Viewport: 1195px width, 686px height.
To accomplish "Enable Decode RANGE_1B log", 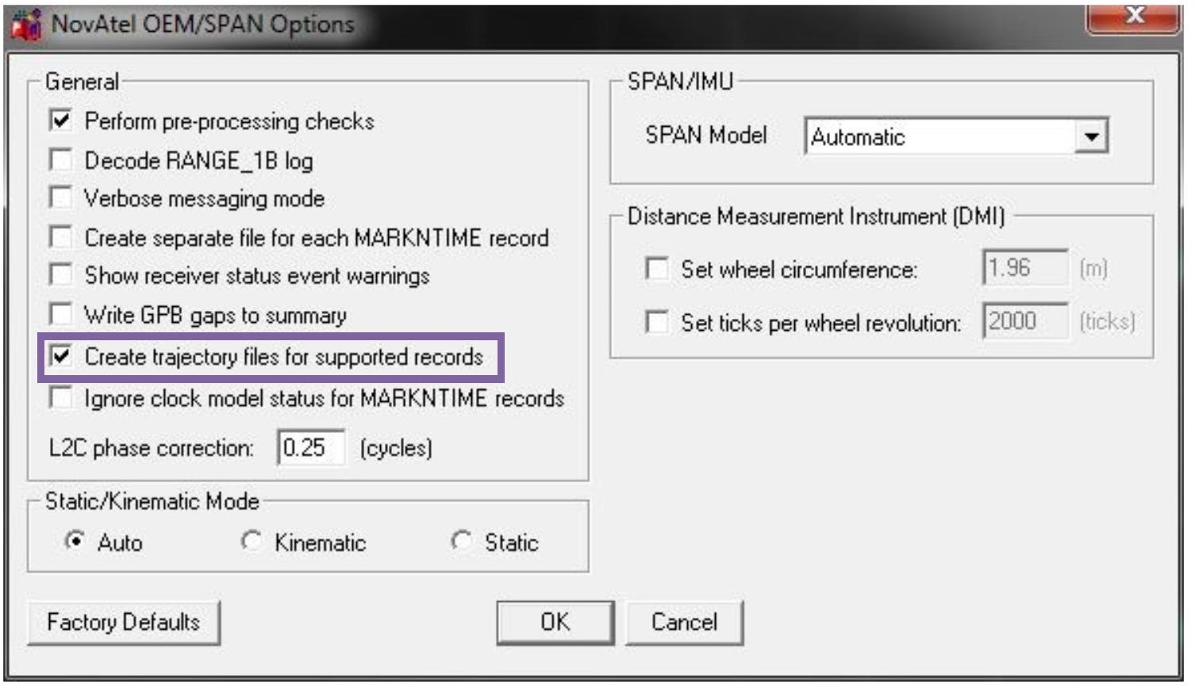I will pos(61,159).
